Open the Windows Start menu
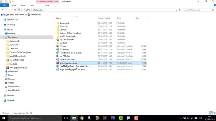 [4, 118]
